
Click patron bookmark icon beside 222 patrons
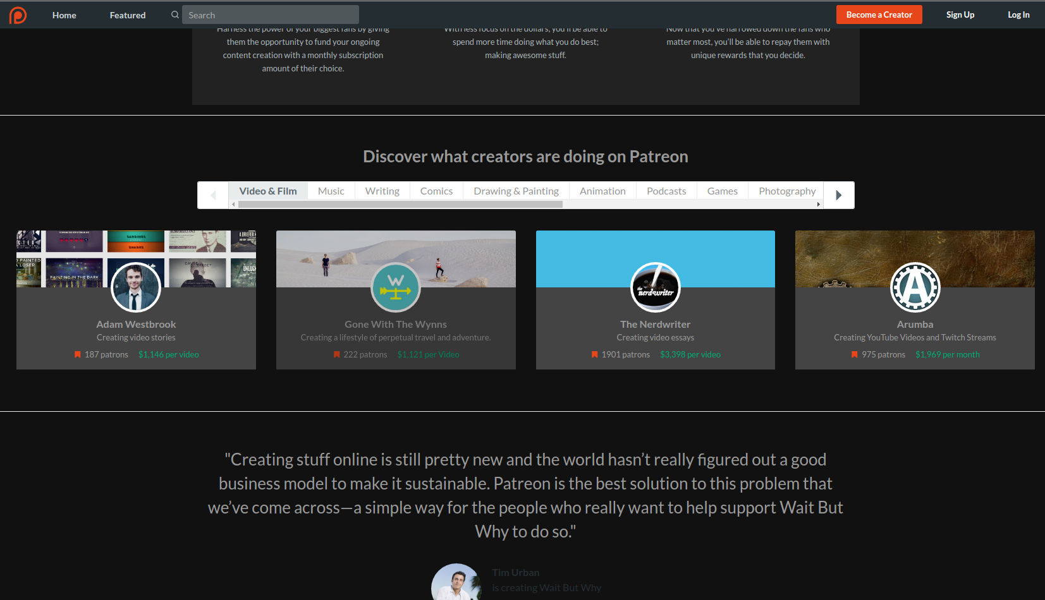tap(337, 355)
